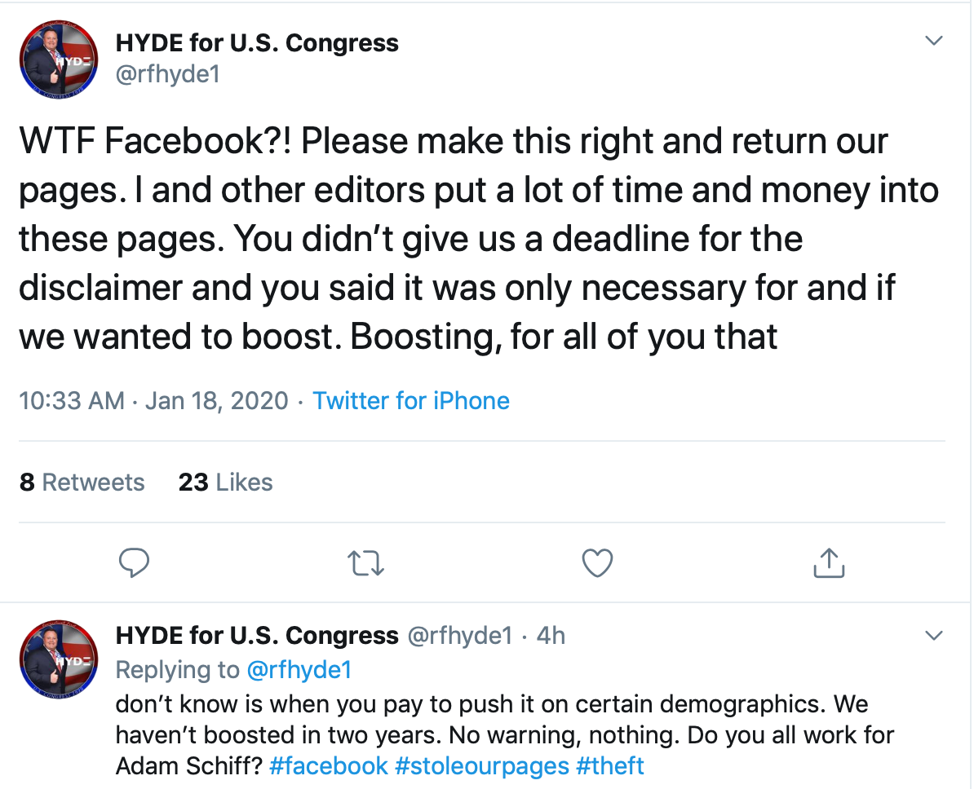View the 23 Likes list
Viewport: 974px width, 789px height.
coord(225,483)
